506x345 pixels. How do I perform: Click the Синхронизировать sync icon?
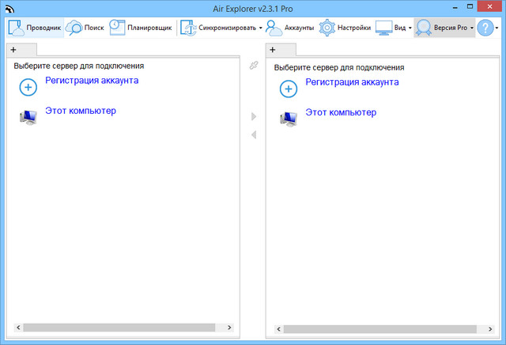click(189, 28)
